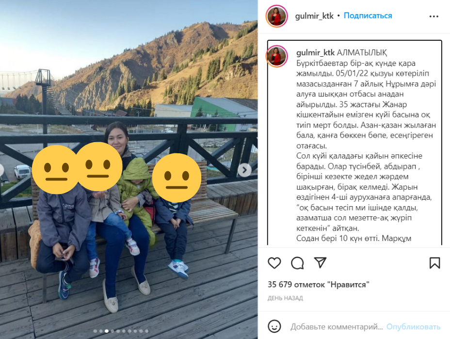Click Опубликовать to post comment
The width and height of the screenshot is (450, 339).
pos(413,327)
